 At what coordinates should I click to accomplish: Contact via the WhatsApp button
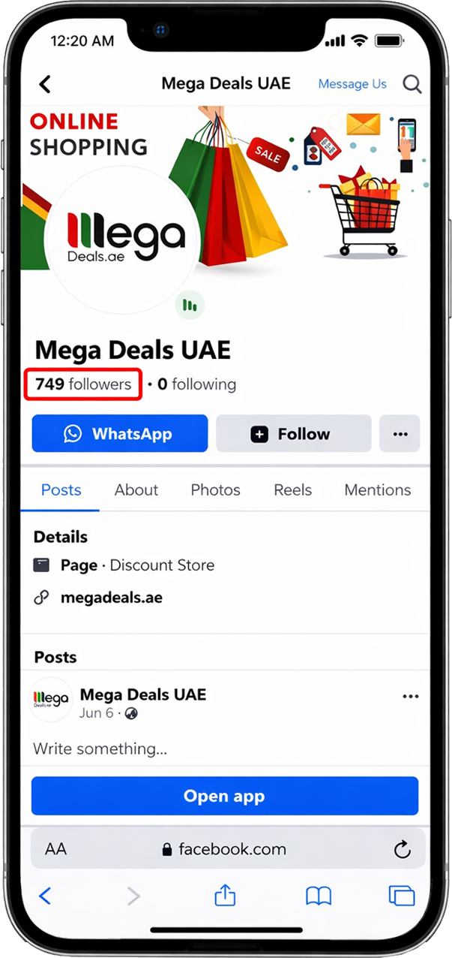point(120,434)
